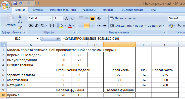Open the underline style dropdown arrow
The width and height of the screenshot is (185, 99).
[46, 26]
